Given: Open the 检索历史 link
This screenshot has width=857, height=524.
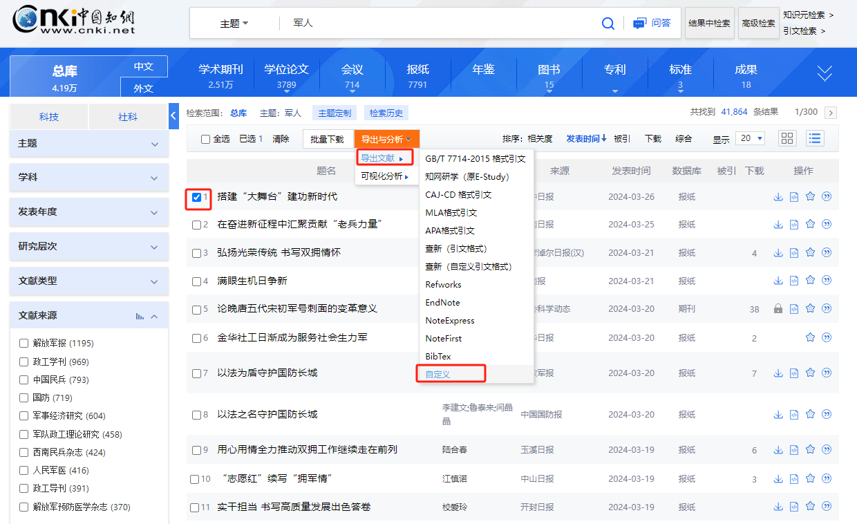Looking at the screenshot, I should pyautogui.click(x=387, y=113).
